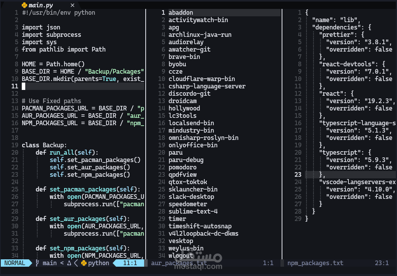The width and height of the screenshot is (397, 276).
Task: Click the 'paru-debug' package row
Action: pyautogui.click(x=186, y=160)
